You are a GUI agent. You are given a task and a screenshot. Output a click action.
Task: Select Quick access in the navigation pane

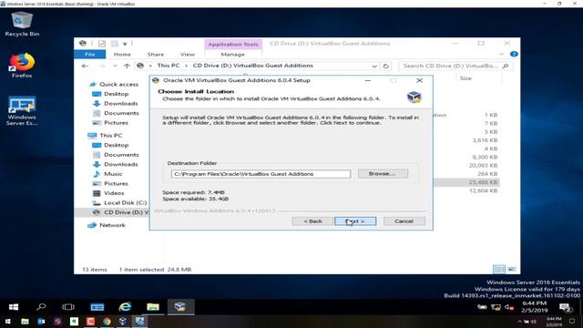[118, 85]
